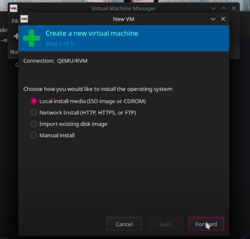The image size is (250, 239).
Task: Close the New VM dialog
Action: [223, 19]
